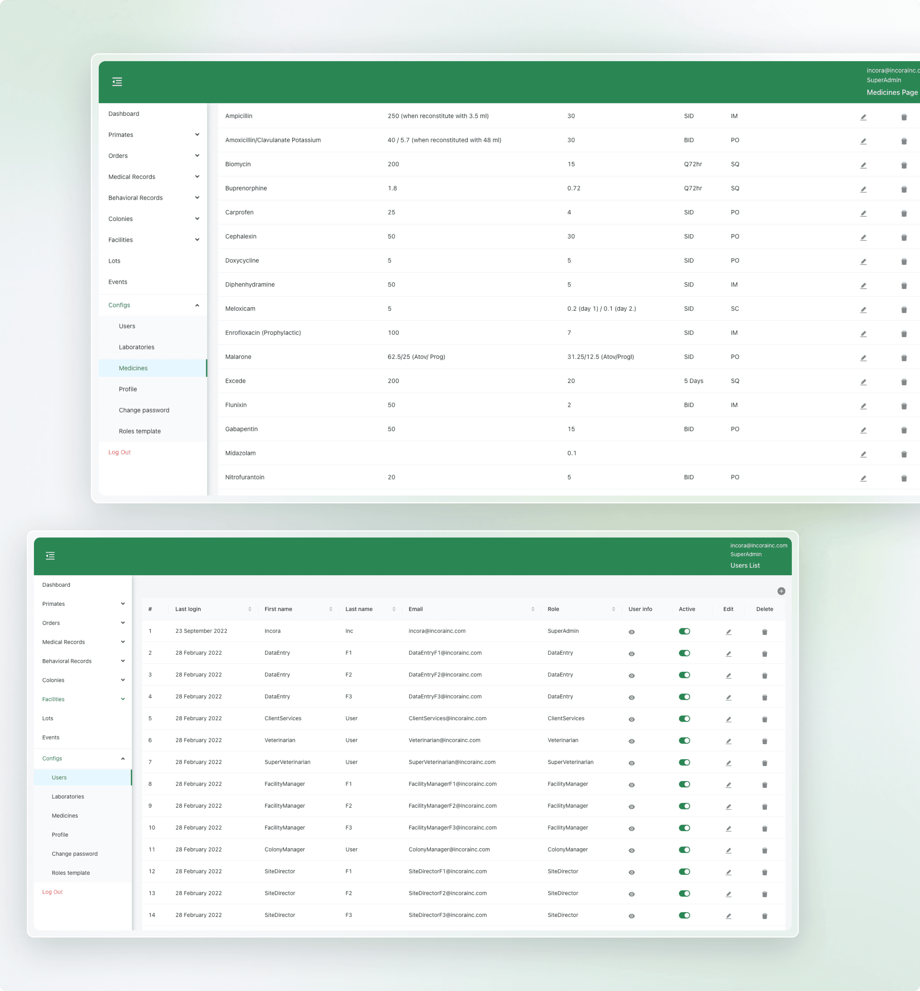Image resolution: width=920 pixels, height=991 pixels.
Task: Collapse Configs section in Medicines window sidebar
Action: (x=153, y=305)
